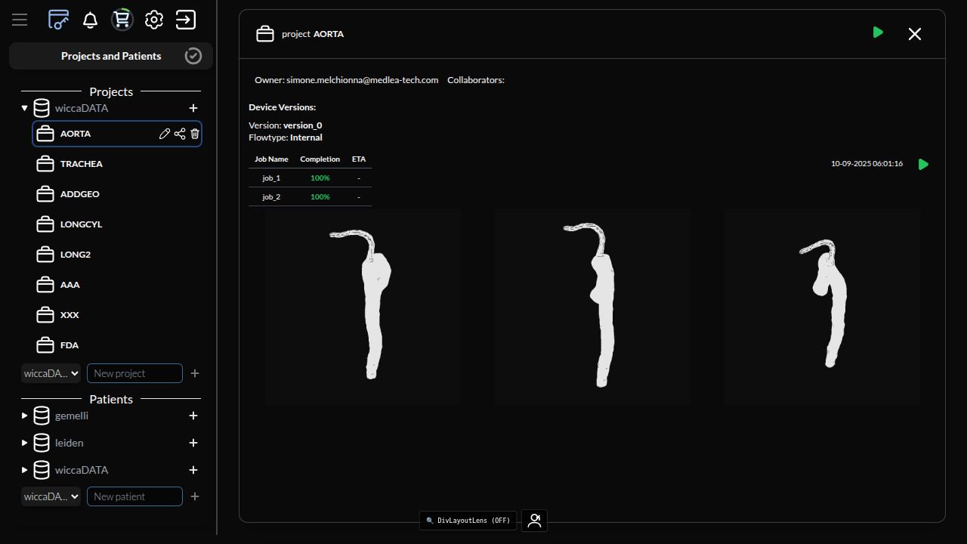Screen dimensions: 967x544
Task: Expand the gemelli patients database
Action: pyautogui.click(x=25, y=416)
